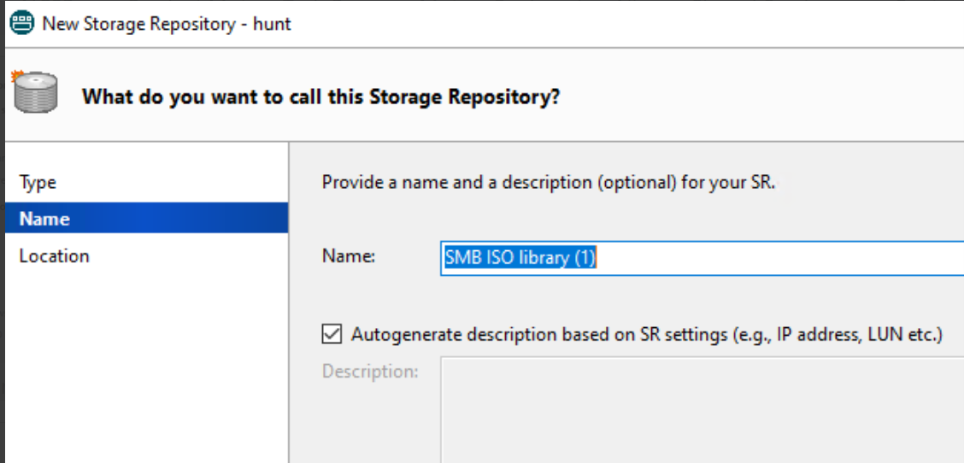This screenshot has width=964, height=463.
Task: Click the XenCenter icon in title bar
Action: click(21, 23)
